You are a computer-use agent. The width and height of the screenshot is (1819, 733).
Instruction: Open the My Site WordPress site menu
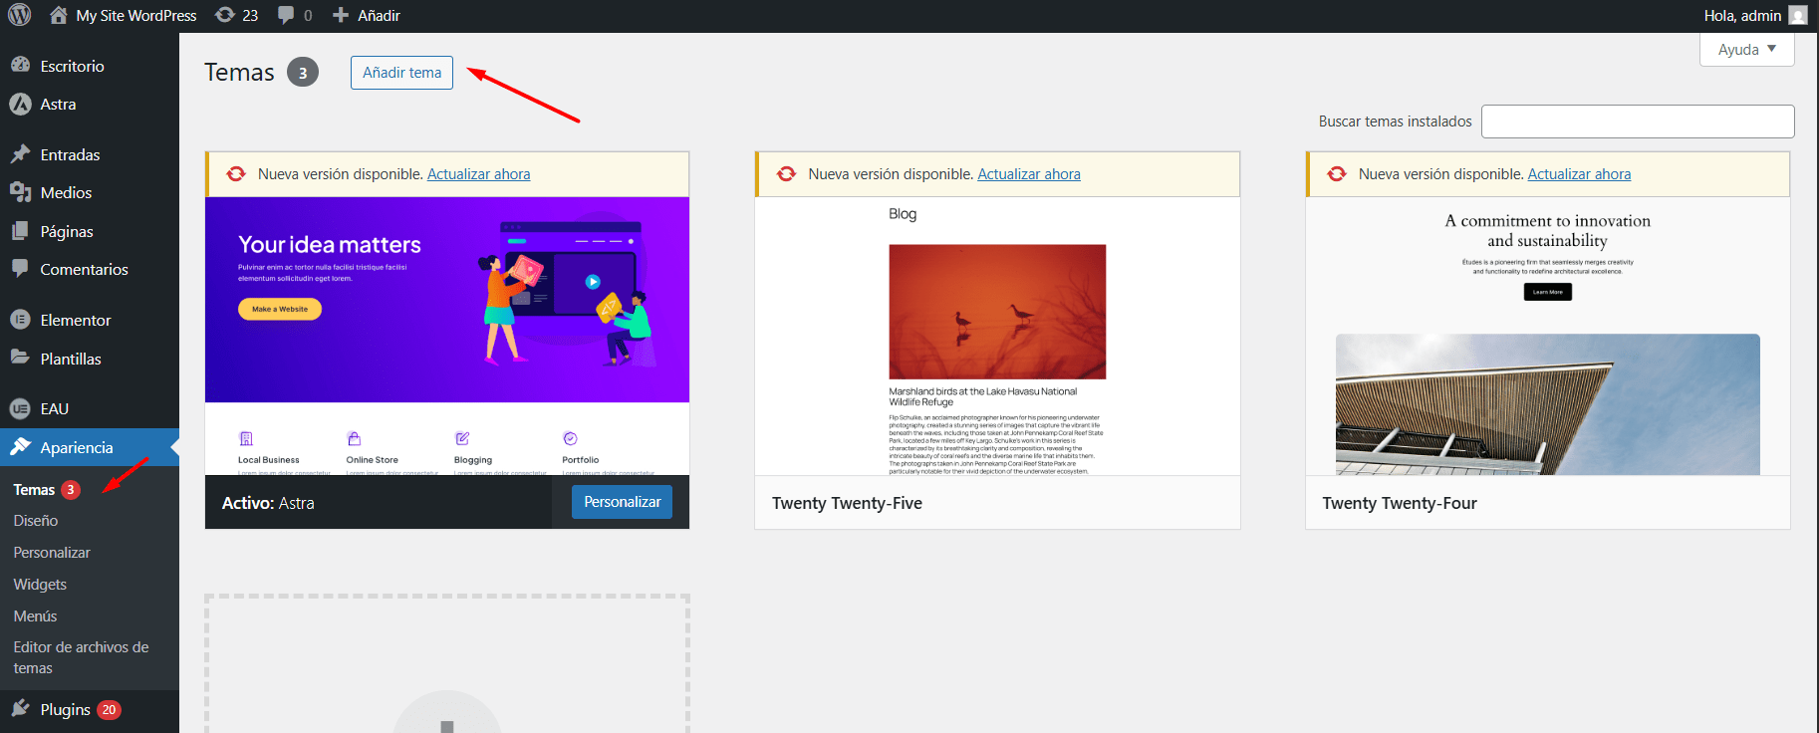click(x=124, y=15)
